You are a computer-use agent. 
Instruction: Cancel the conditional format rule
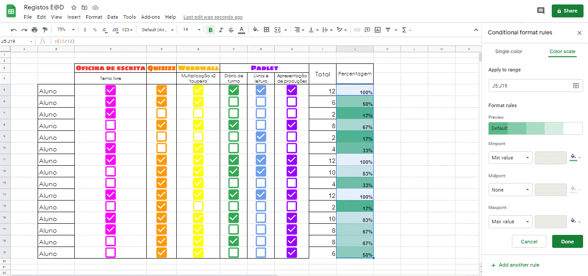point(529,242)
